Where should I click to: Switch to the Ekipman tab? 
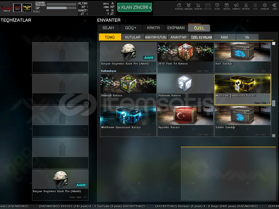coord(176,28)
